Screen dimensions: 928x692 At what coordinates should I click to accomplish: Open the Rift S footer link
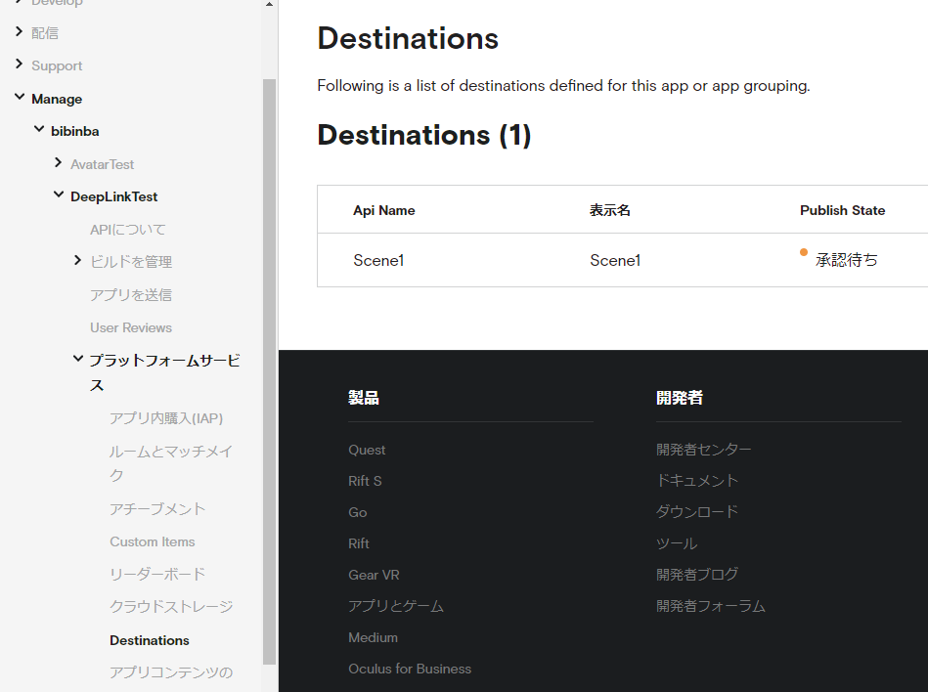[x=365, y=482]
